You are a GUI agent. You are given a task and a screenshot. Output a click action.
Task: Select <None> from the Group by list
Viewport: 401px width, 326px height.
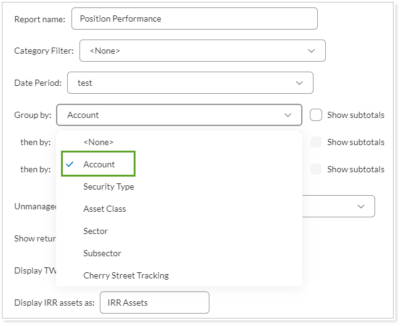[99, 142]
